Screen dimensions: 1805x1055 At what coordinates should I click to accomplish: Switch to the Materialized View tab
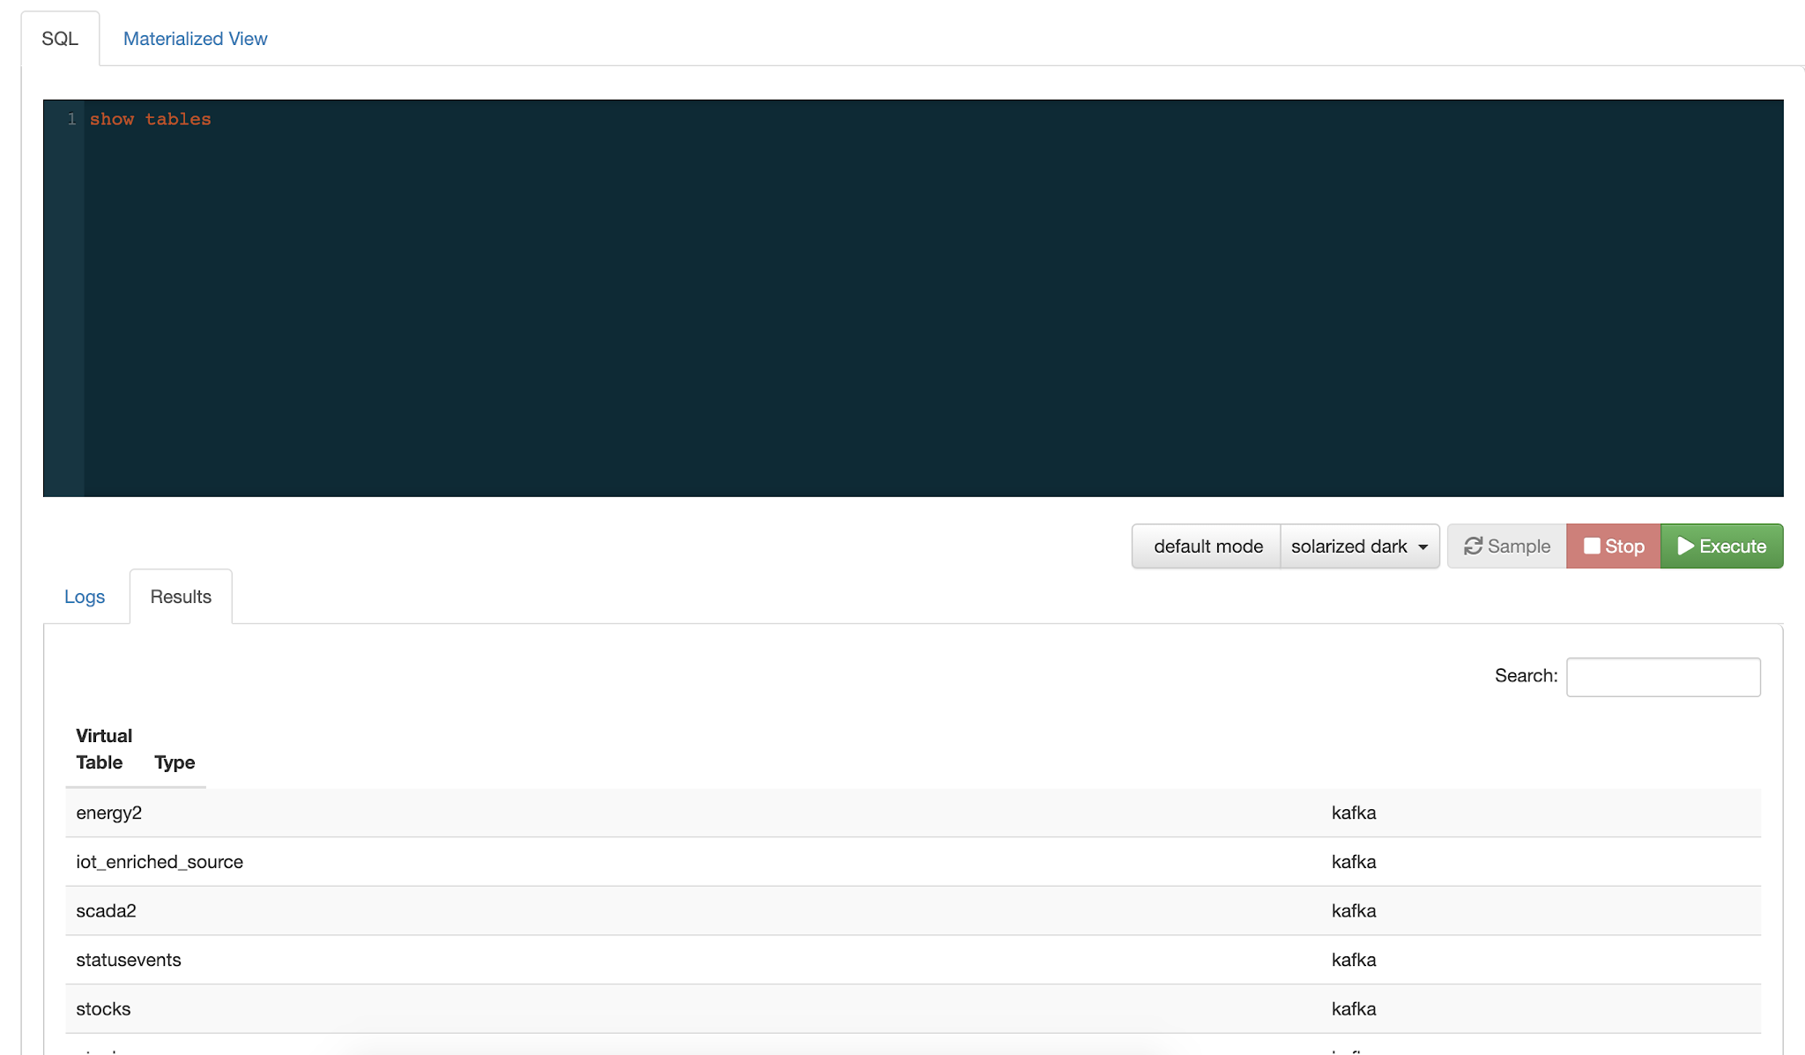click(195, 39)
